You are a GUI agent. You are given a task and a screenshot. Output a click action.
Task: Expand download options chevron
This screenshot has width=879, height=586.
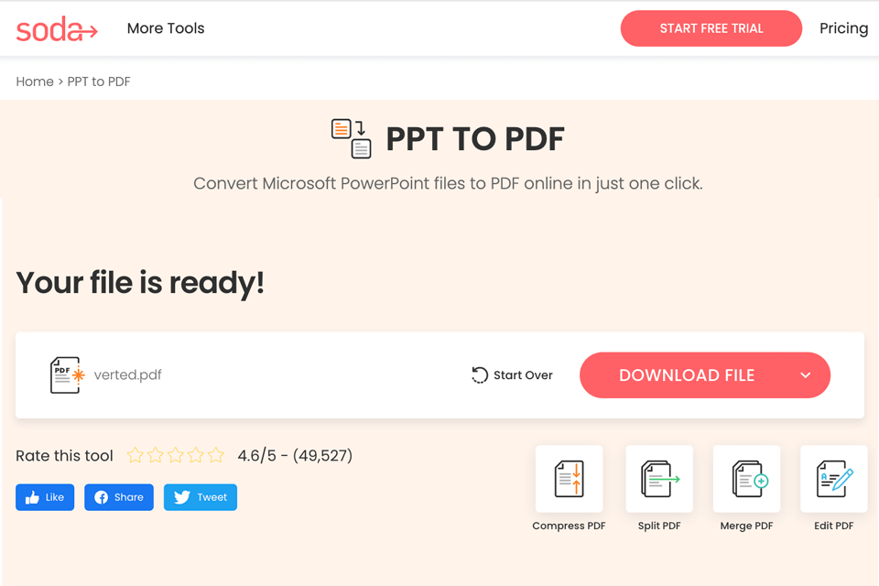(806, 375)
